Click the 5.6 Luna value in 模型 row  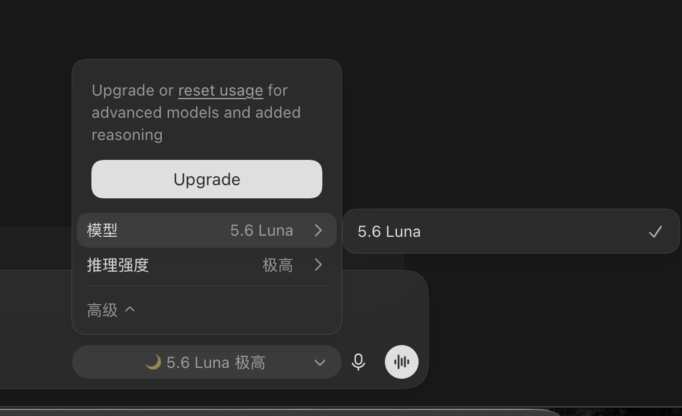[262, 230]
